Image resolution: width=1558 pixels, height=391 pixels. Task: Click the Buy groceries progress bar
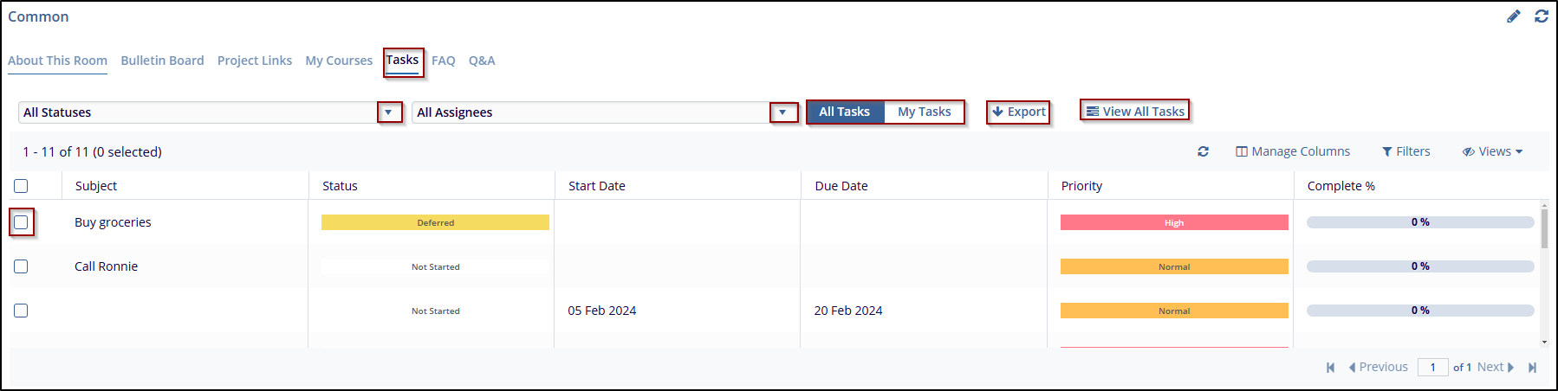(x=1419, y=222)
